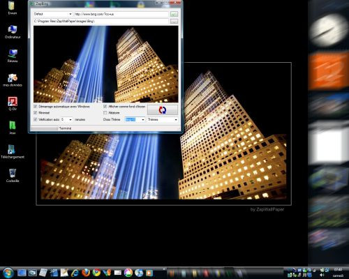Click the white cube sidebar thumbnail
This screenshot has height=279, width=349.
329,144
